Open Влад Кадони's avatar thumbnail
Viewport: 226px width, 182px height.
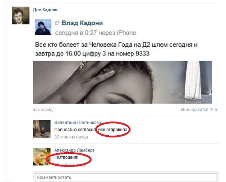click(x=43, y=27)
